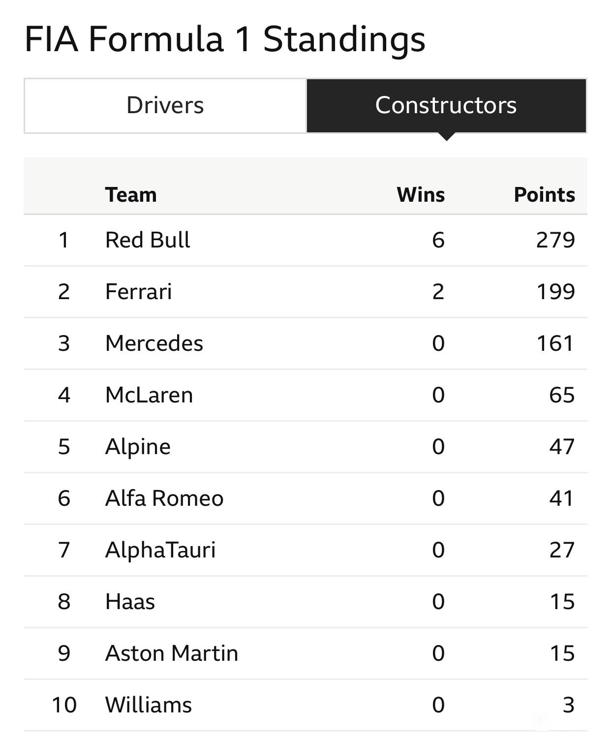The width and height of the screenshot is (611, 738).
Task: Click the Alfa Romeo team name
Action: pyautogui.click(x=164, y=498)
